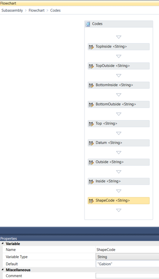Select the Top <String> variable node

(119, 124)
